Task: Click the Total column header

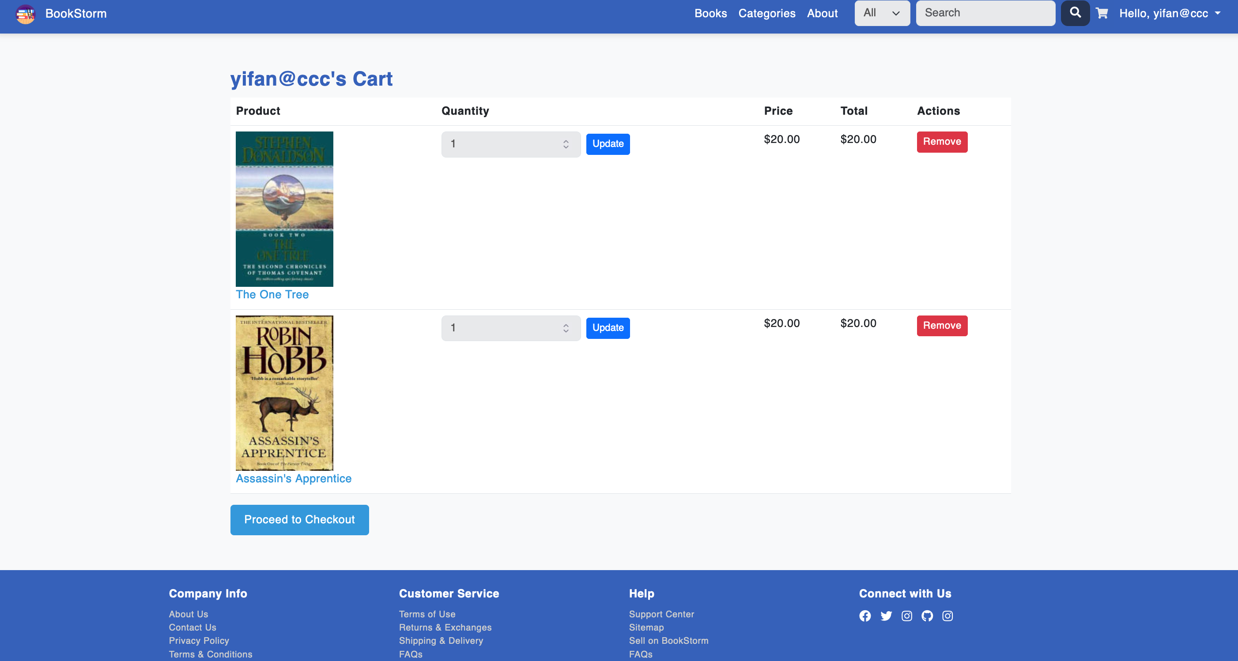Action: [x=853, y=111]
